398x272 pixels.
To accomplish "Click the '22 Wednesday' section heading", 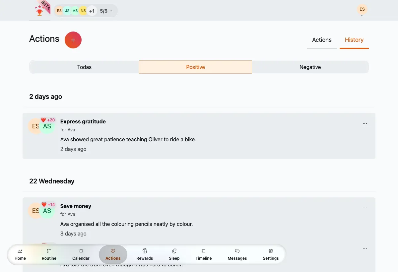I will (52, 181).
